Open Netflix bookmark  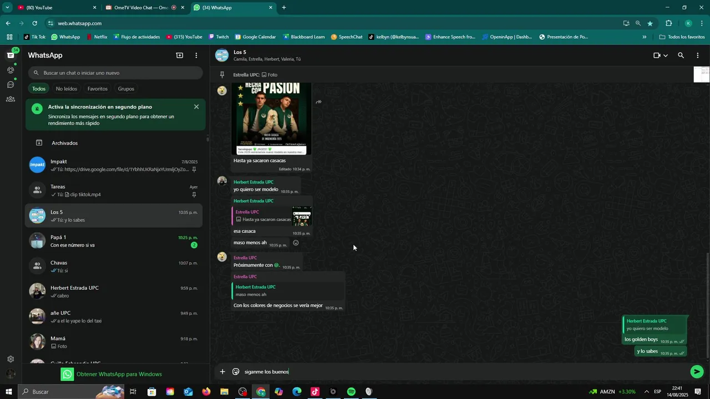(97, 37)
